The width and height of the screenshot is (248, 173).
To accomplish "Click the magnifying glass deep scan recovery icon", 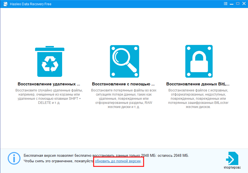I will (125, 61).
